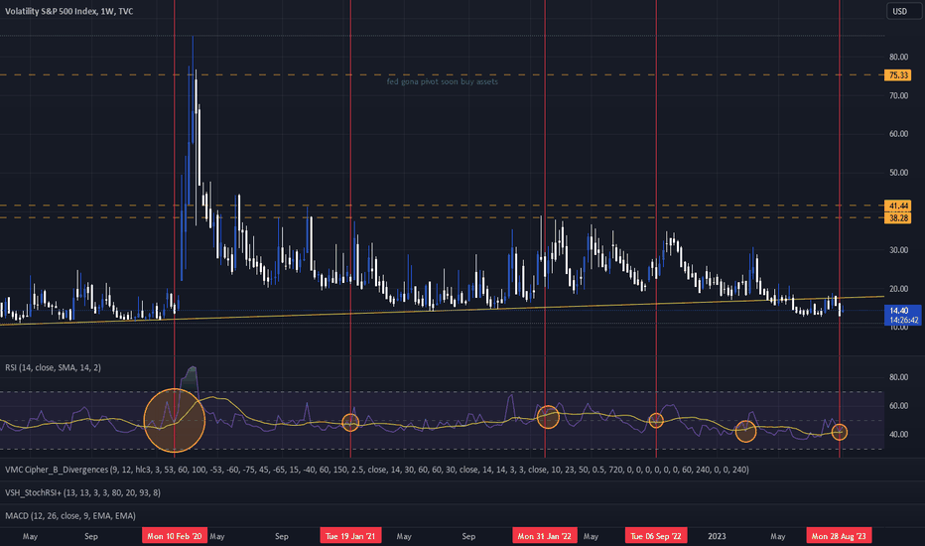Click the Mon 31 Jan '22 date marker
925x546 pixels.
pos(545,536)
